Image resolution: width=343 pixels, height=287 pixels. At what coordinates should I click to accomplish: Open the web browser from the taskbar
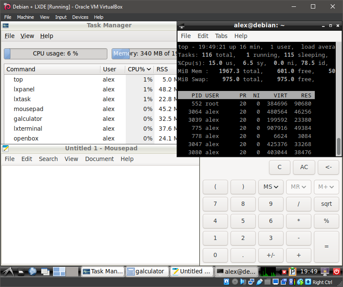coord(32,271)
